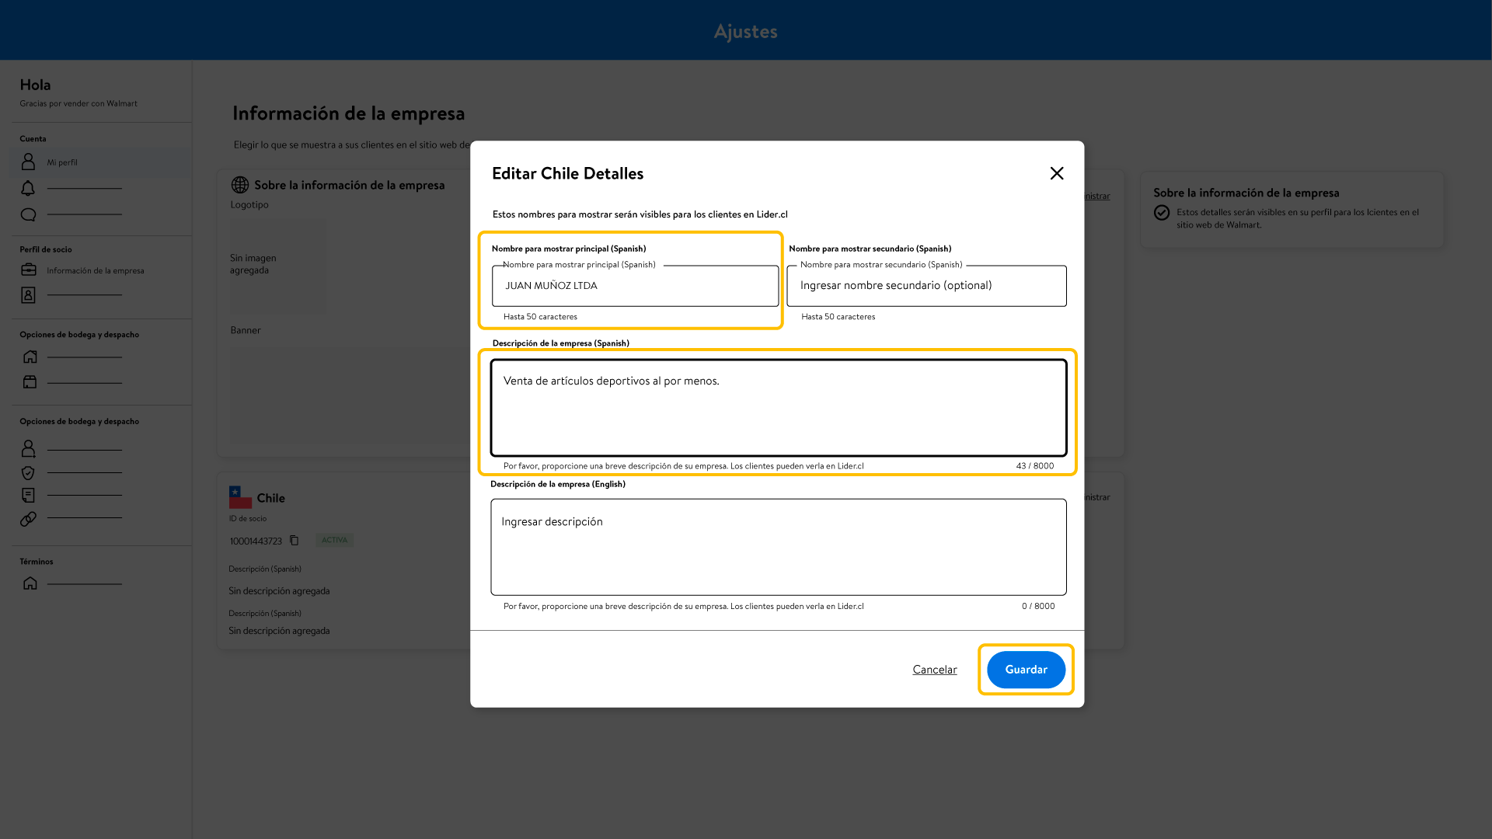The height and width of the screenshot is (839, 1492).
Task: Click the home icon under Términos
Action: coord(30,583)
